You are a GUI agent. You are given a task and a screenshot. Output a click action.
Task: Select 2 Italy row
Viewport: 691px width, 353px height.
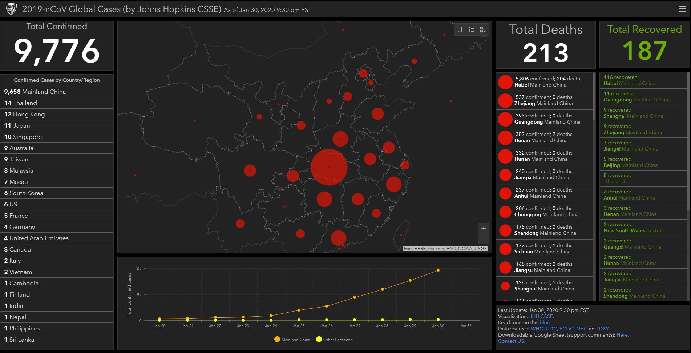pos(57,261)
